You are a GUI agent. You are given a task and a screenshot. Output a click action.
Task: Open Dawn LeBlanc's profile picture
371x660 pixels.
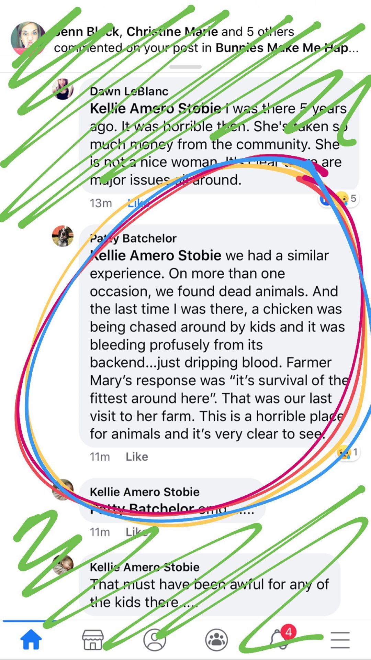coord(63,89)
